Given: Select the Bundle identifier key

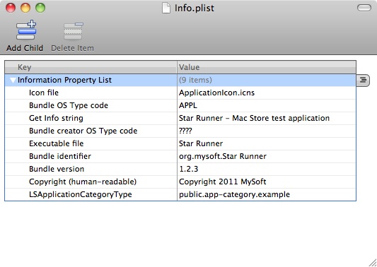Looking at the screenshot, I should pyautogui.click(x=60, y=156).
